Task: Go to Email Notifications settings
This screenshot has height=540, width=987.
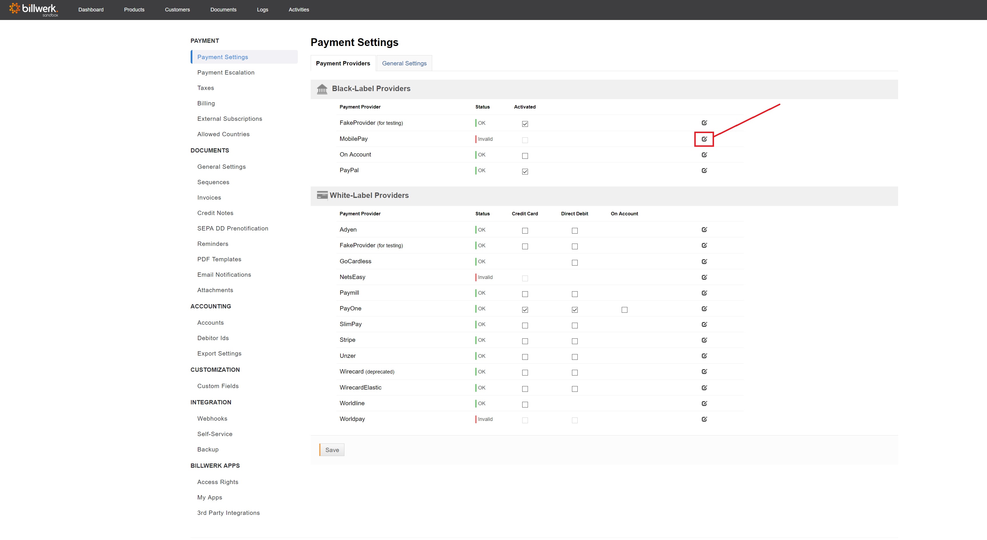Action: point(224,275)
